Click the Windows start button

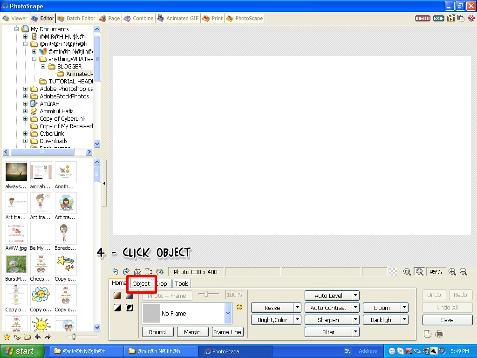(x=22, y=351)
